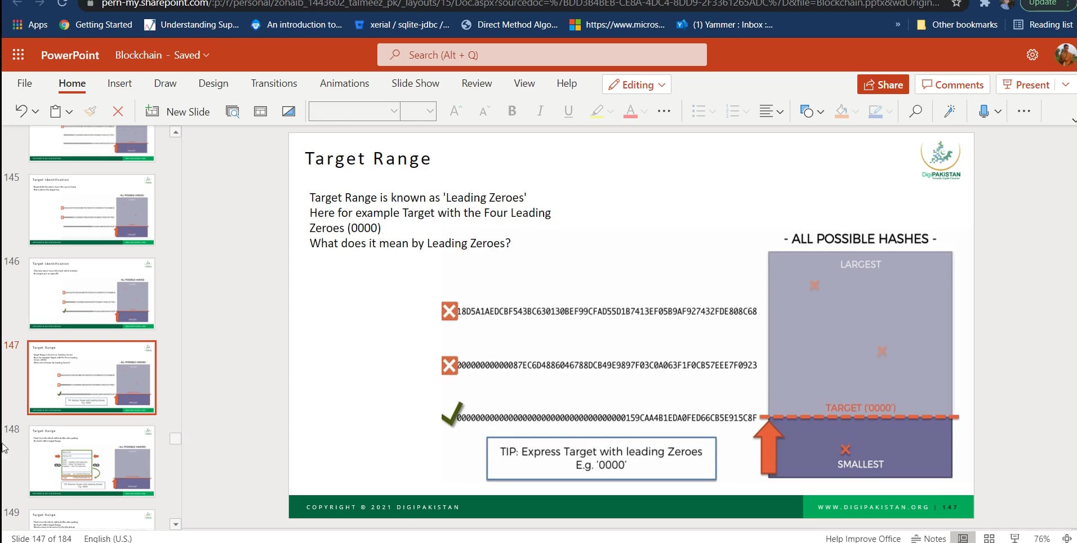Apply the red font color swatch
Viewport: 1077px width, 543px height.
coord(630,111)
